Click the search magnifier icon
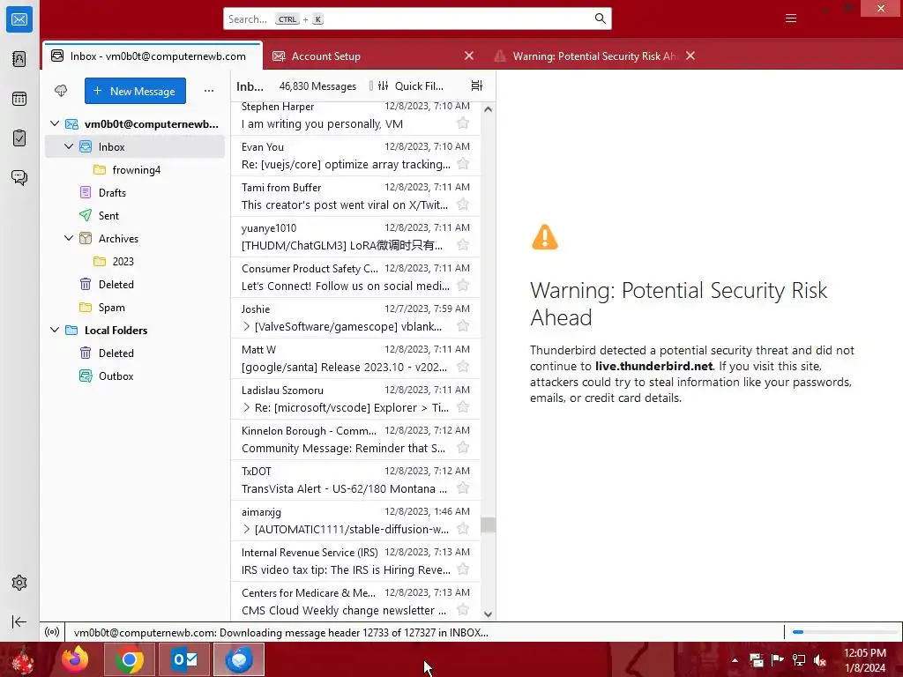 (600, 19)
